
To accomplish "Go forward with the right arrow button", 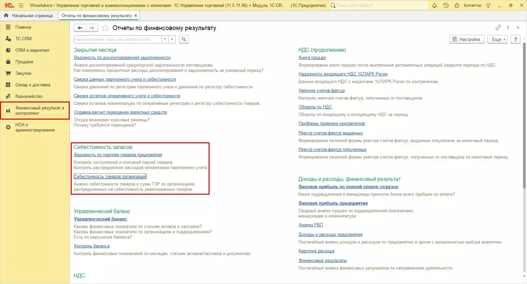I will (92, 28).
